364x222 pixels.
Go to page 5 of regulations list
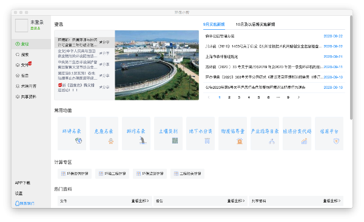point(258,97)
